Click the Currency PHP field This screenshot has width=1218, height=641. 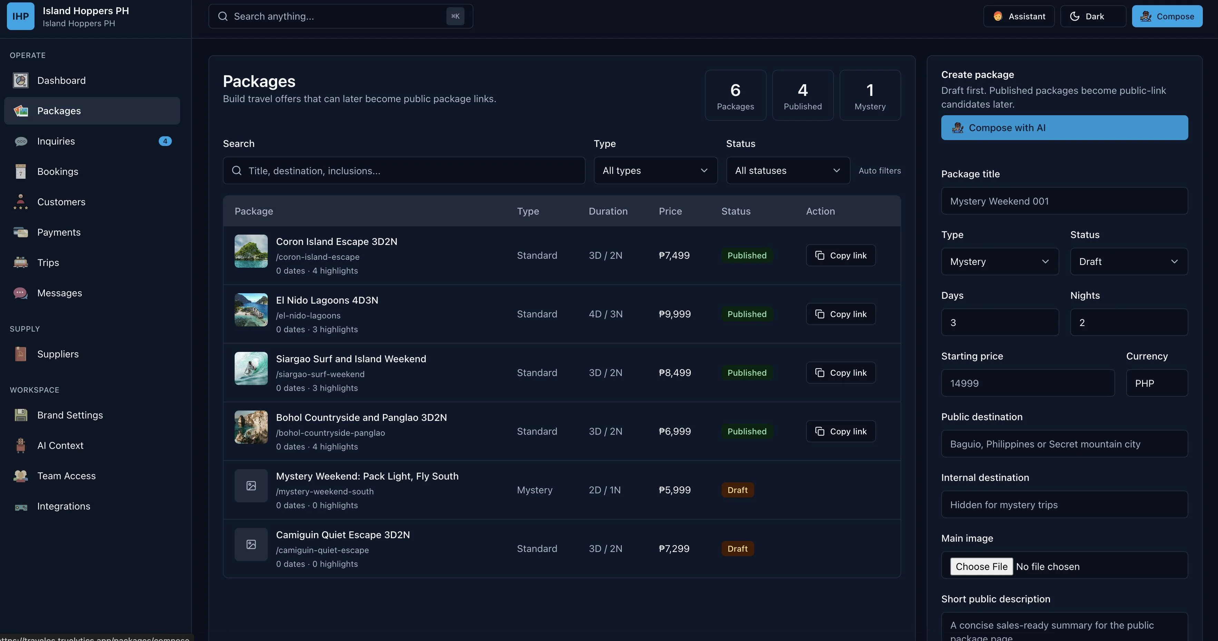(1157, 383)
